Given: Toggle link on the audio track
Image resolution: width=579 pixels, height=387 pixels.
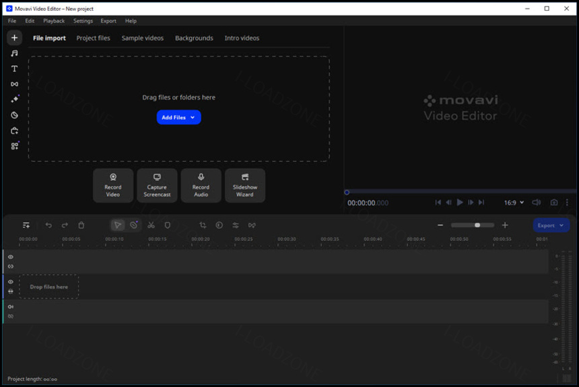Looking at the screenshot, I should (x=11, y=316).
